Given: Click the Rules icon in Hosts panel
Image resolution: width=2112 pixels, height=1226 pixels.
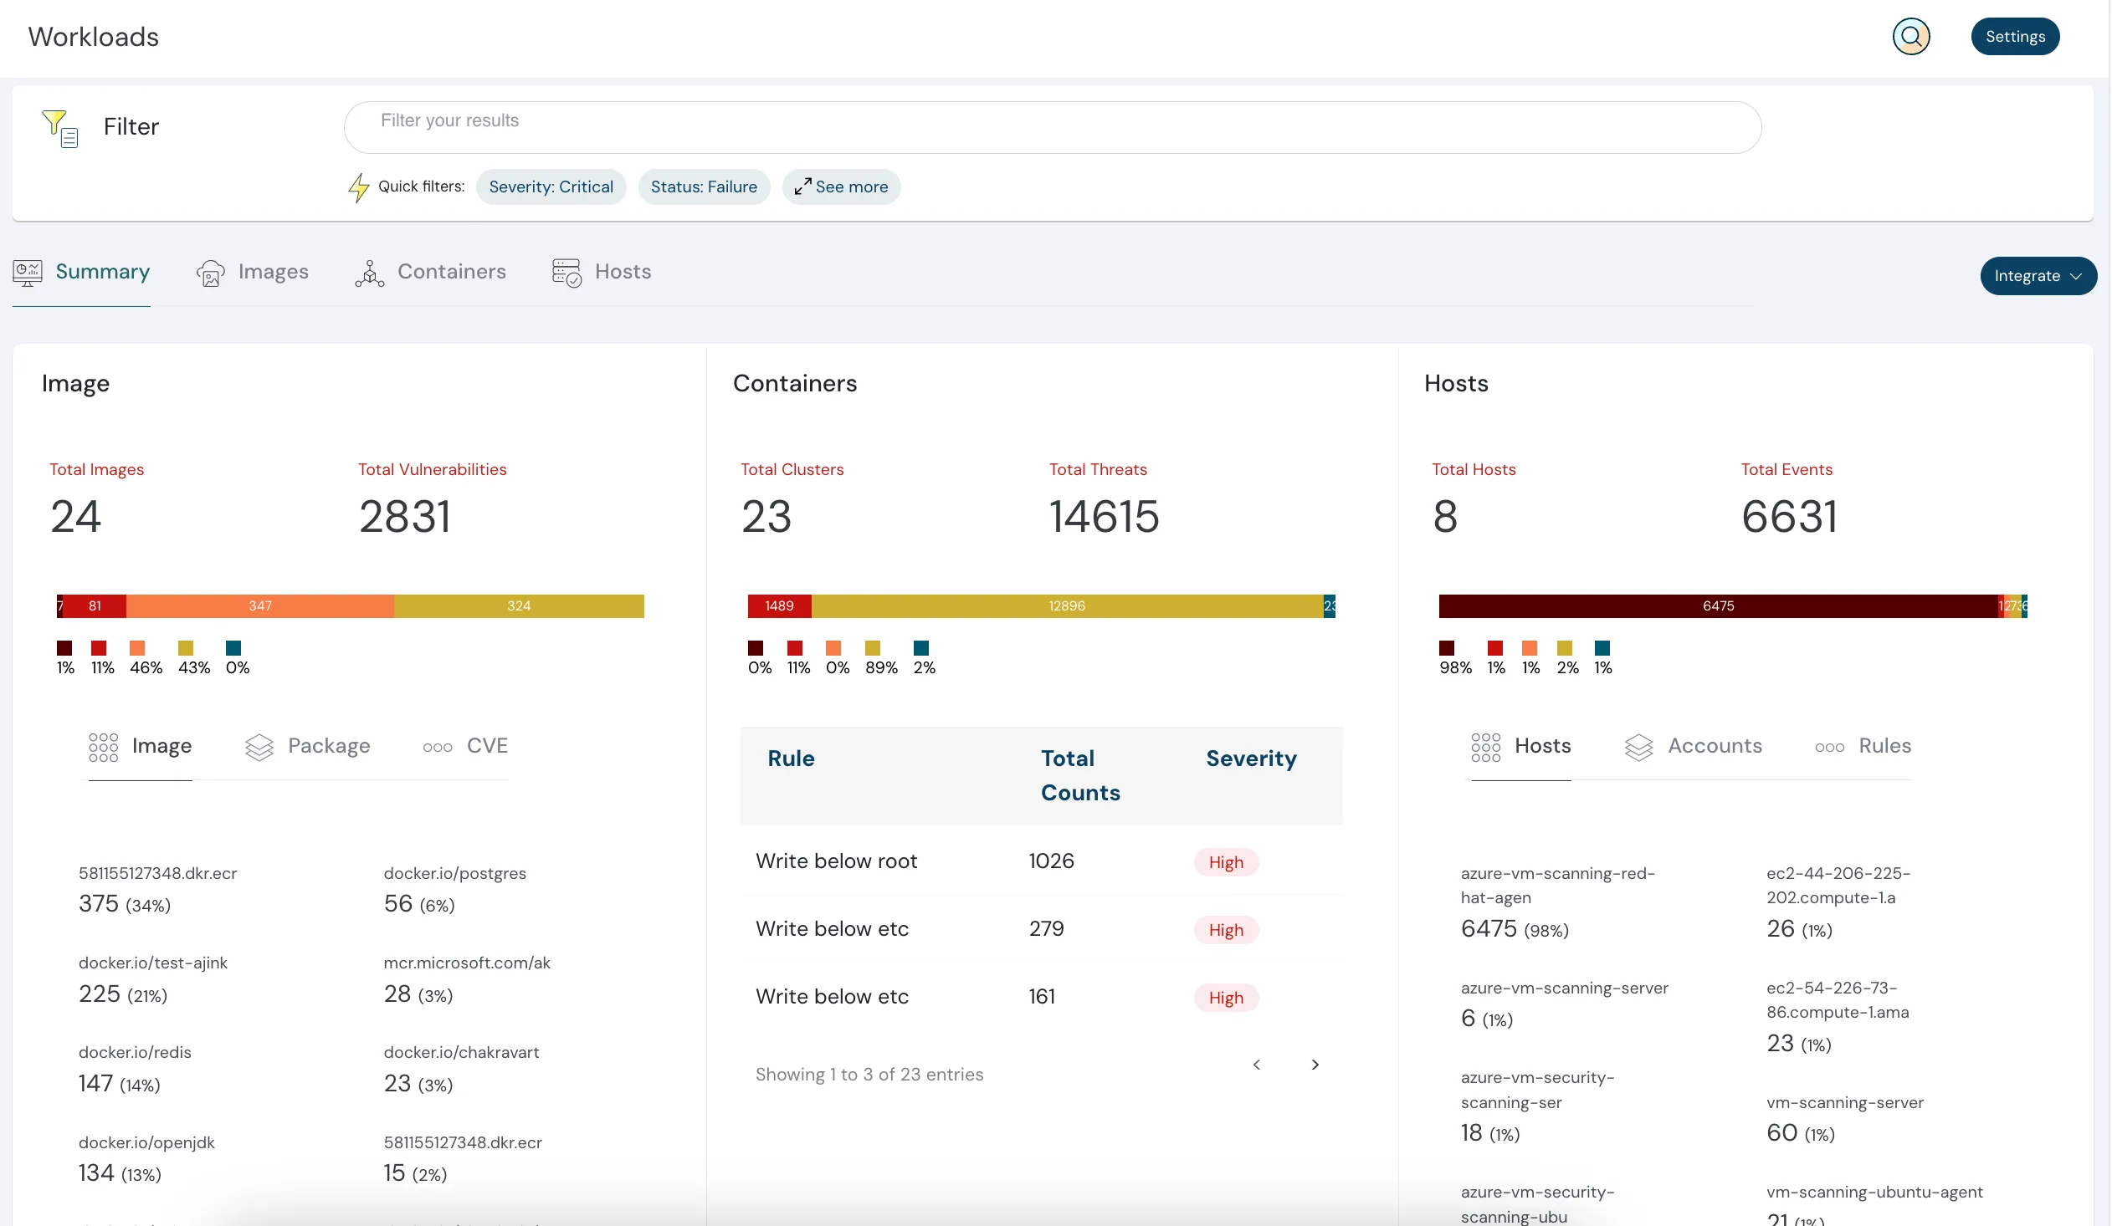Looking at the screenshot, I should point(1829,746).
